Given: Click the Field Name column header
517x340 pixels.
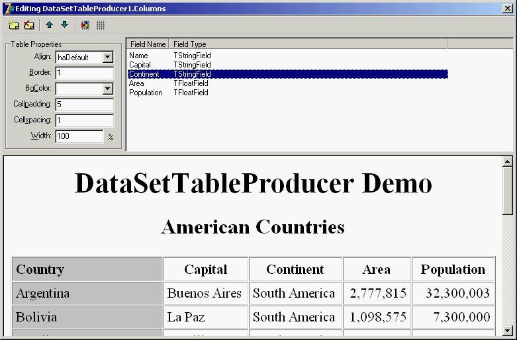Looking at the screenshot, I should pyautogui.click(x=148, y=44).
